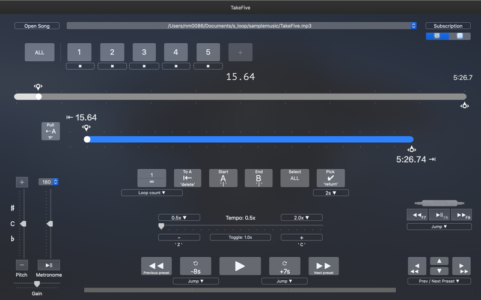
Task: Open the Jump dropdown under -8s
Action: coord(196,281)
